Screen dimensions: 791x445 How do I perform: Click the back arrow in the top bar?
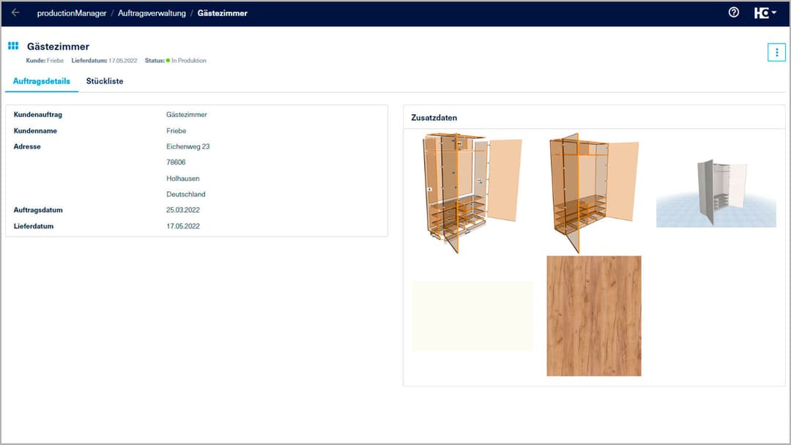15,12
